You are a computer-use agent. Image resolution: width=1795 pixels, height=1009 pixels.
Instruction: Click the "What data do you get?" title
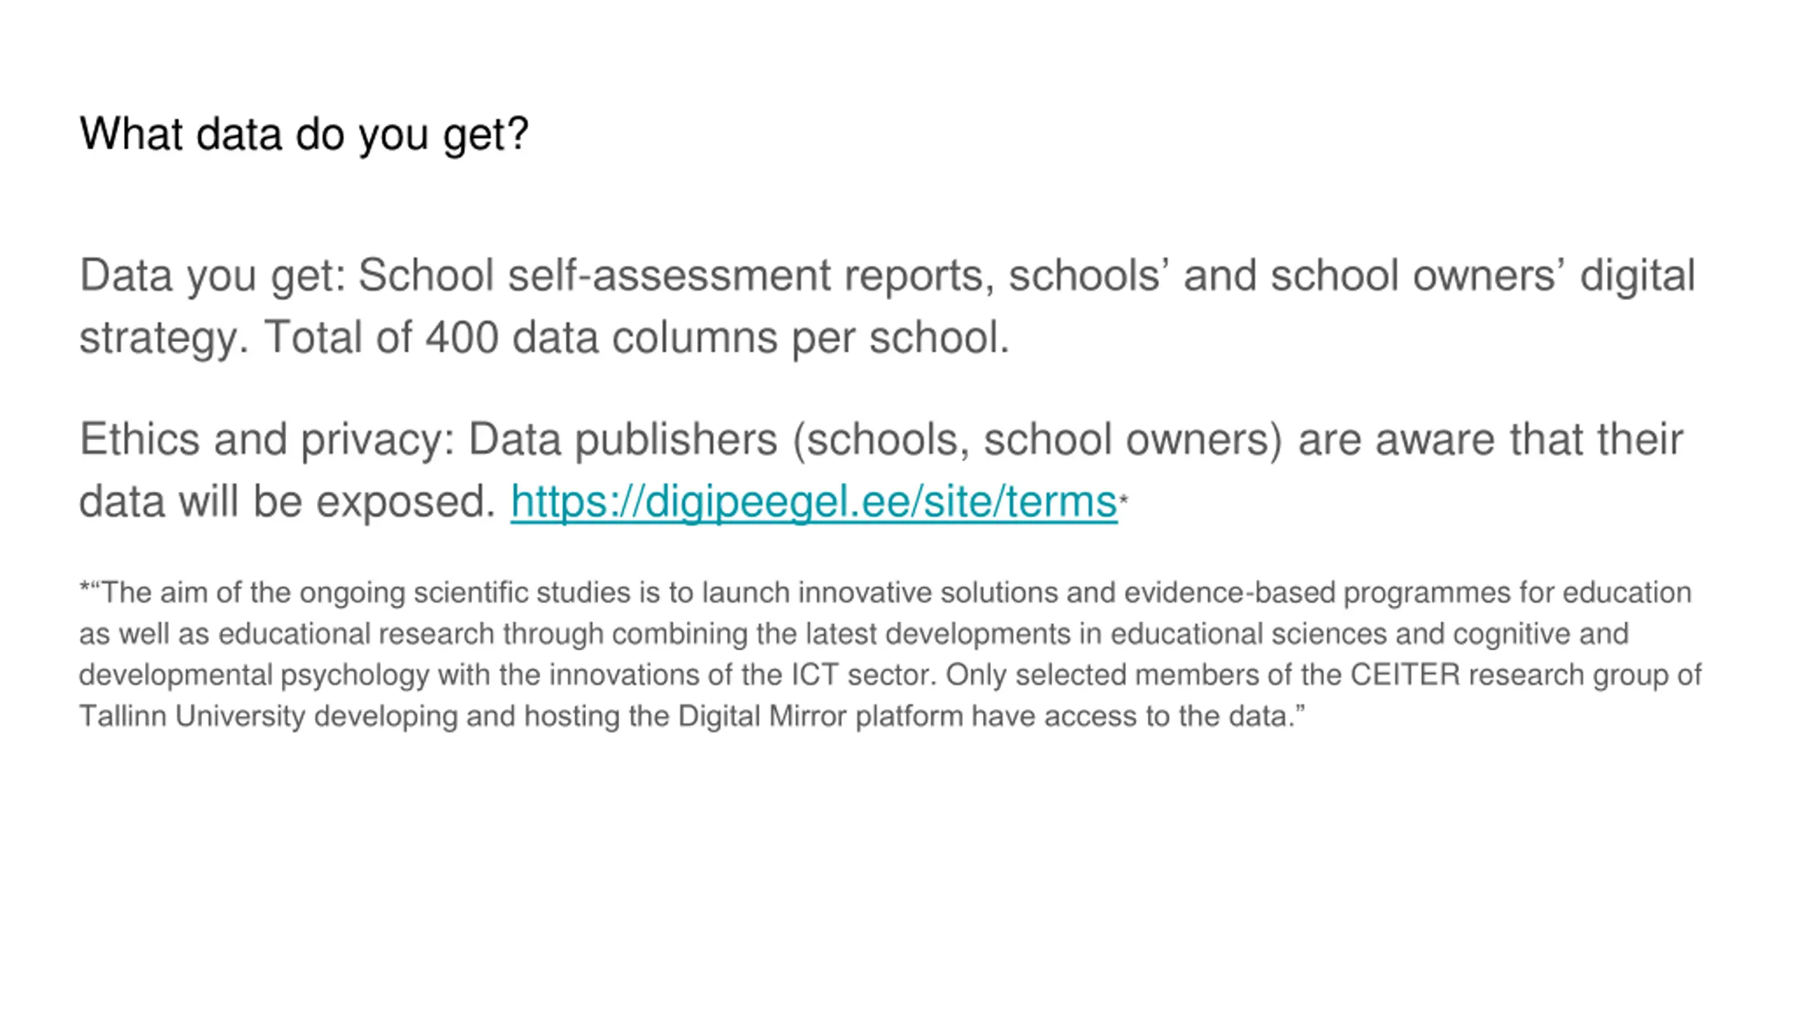(304, 133)
